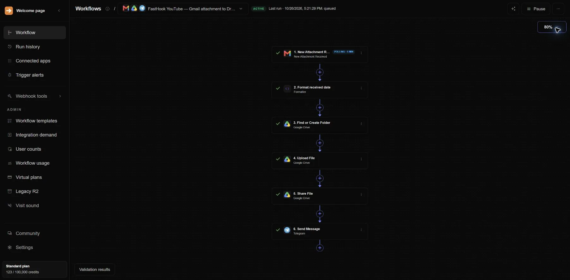Show Validation results

(x=95, y=270)
